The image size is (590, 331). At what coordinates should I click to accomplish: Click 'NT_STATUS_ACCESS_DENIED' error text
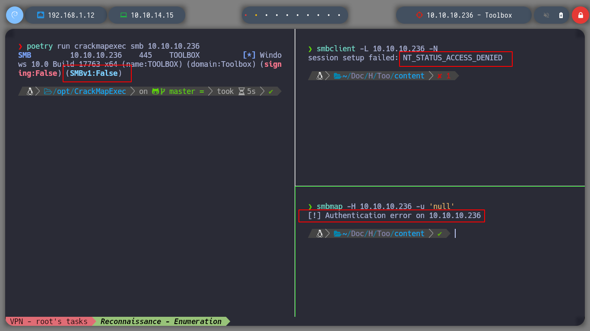453,58
